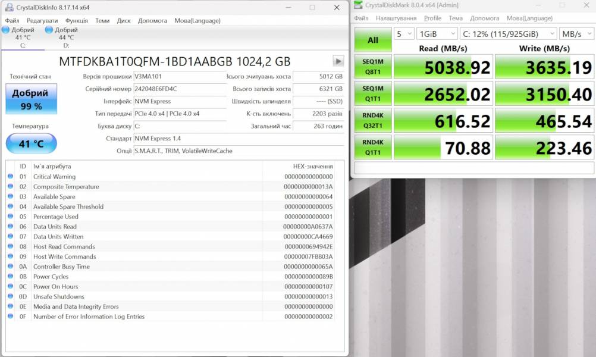
Task: Run the RND4K Q1T1 benchmark
Action: point(373,147)
